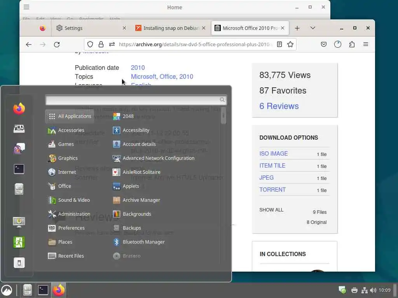Viewport: 398px width, 298px height.
Task: Launch Bluetooth Manager
Action: [139, 242]
